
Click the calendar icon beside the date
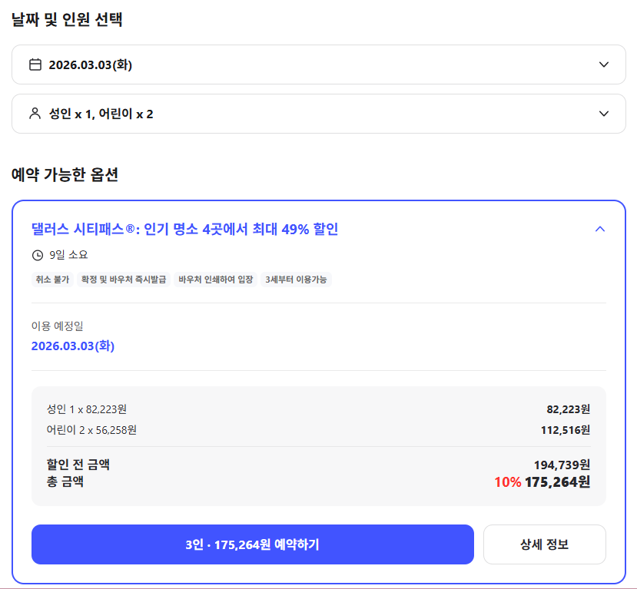point(35,65)
